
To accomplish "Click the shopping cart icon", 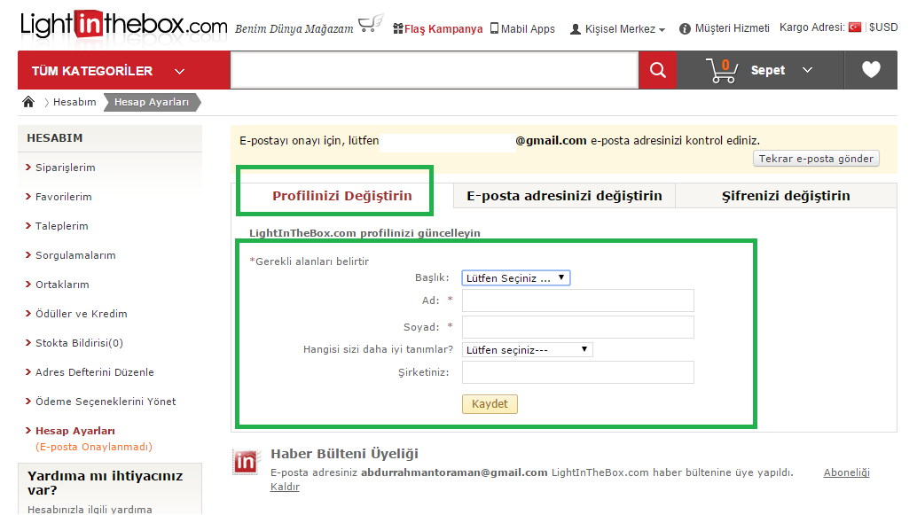I will (722, 71).
